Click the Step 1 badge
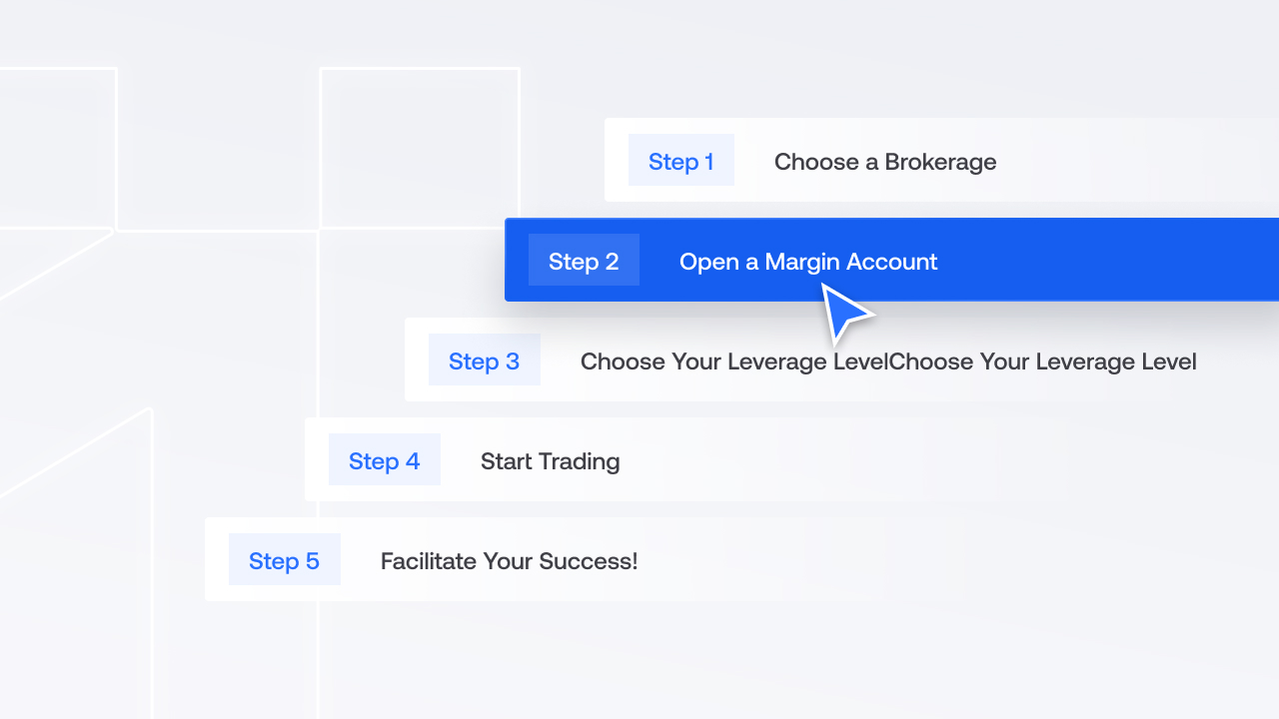 click(680, 160)
